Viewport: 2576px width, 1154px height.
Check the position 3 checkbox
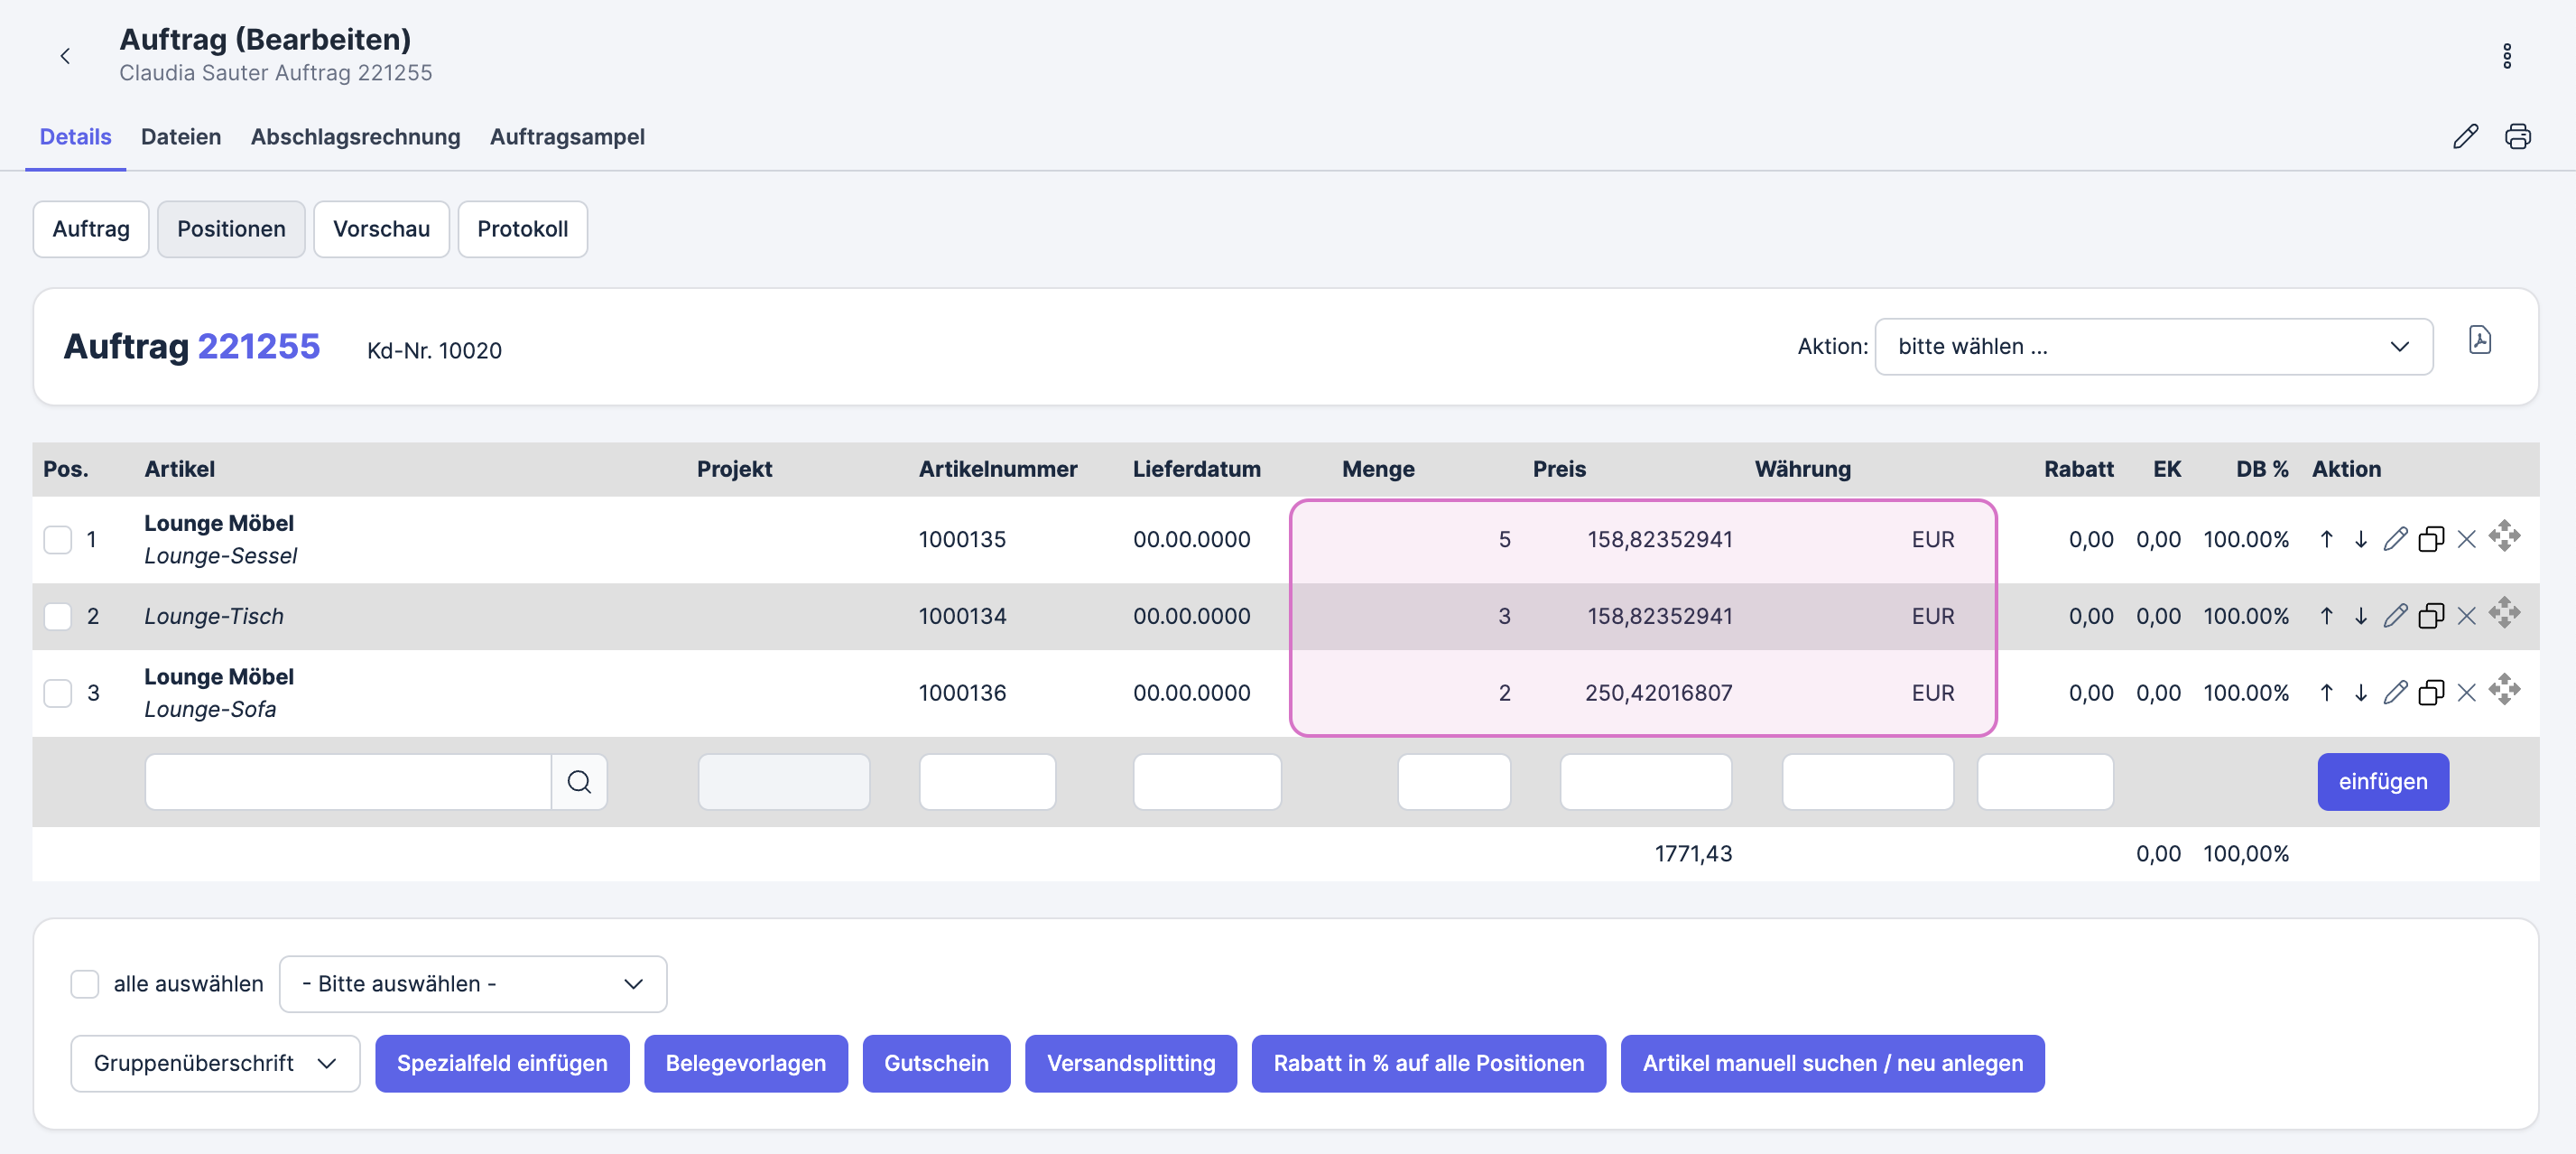tap(58, 693)
